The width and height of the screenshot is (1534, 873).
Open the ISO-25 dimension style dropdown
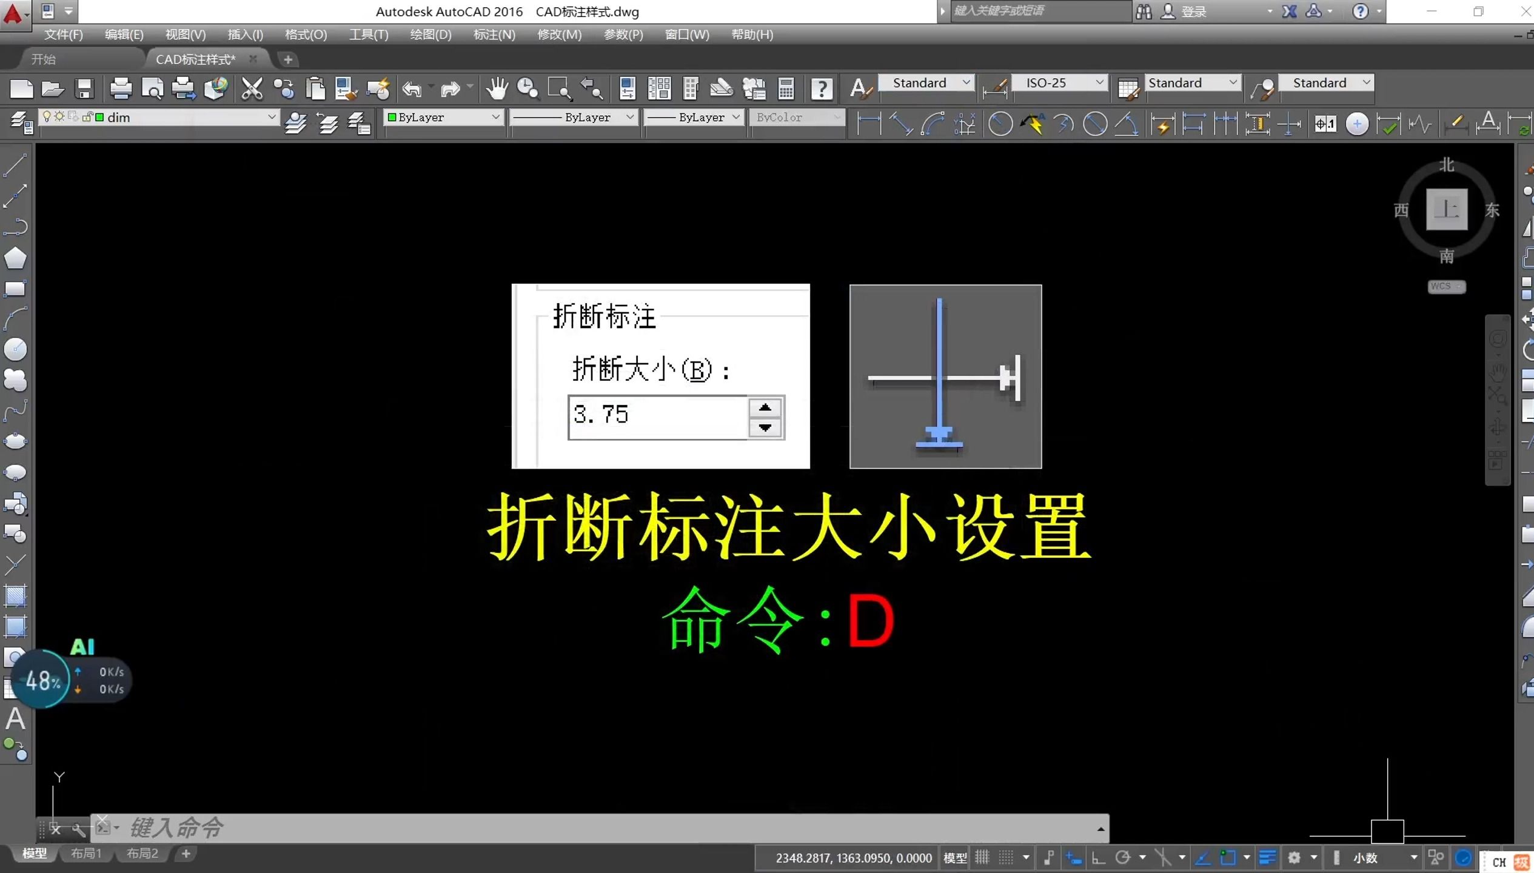1099,82
